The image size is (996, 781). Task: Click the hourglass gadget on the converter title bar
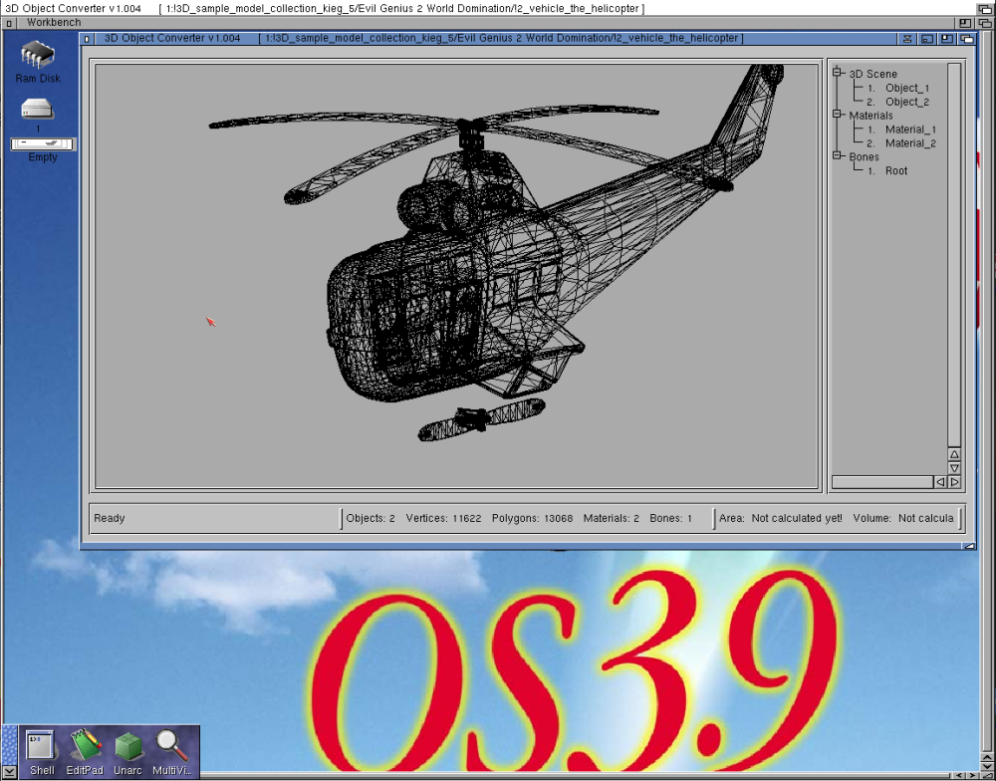coord(907,38)
